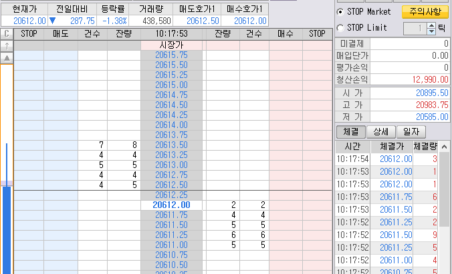Select price 20615.75 in the ladder

172,55
